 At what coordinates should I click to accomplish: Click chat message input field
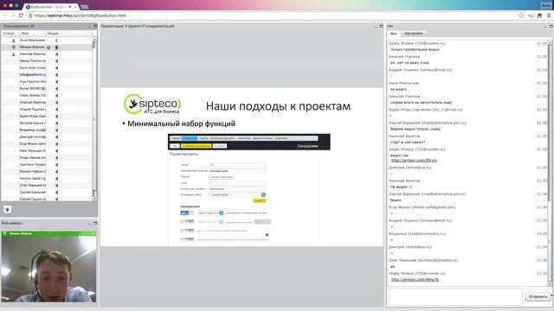[455, 296]
